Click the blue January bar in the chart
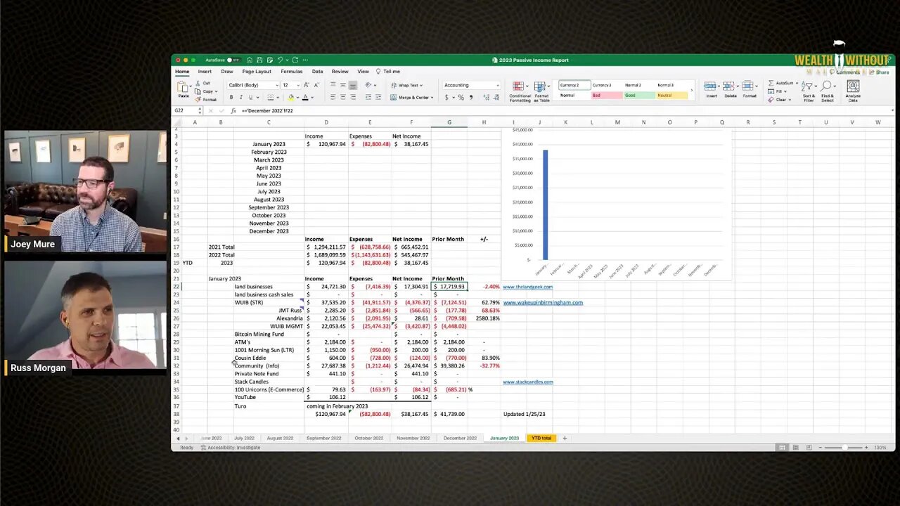 [x=545, y=205]
